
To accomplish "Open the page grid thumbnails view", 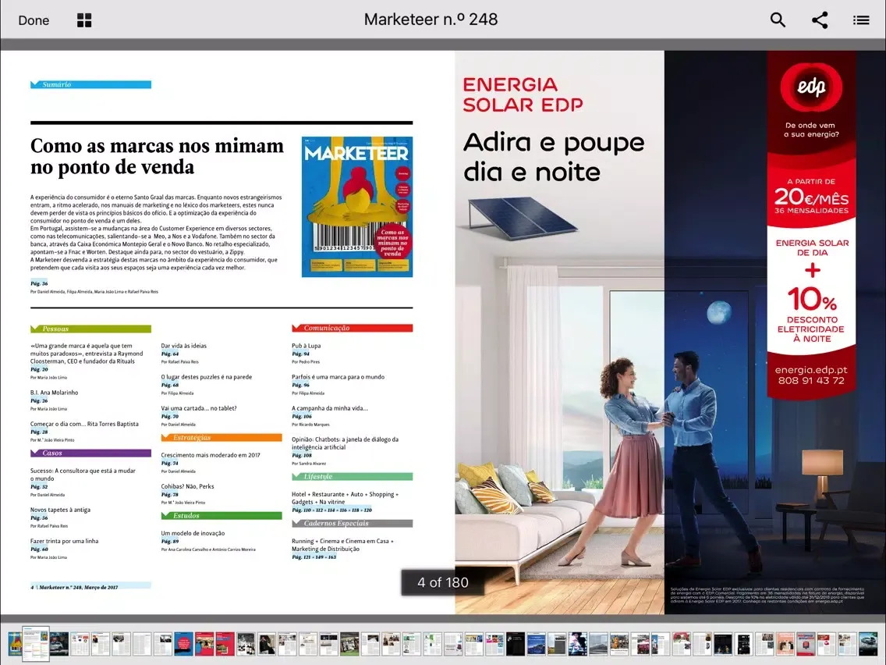I will 84,20.
